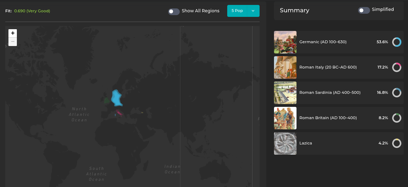Open the Roman Italy illustration thumbnail
Screen dimensions: 408x187
285,67
